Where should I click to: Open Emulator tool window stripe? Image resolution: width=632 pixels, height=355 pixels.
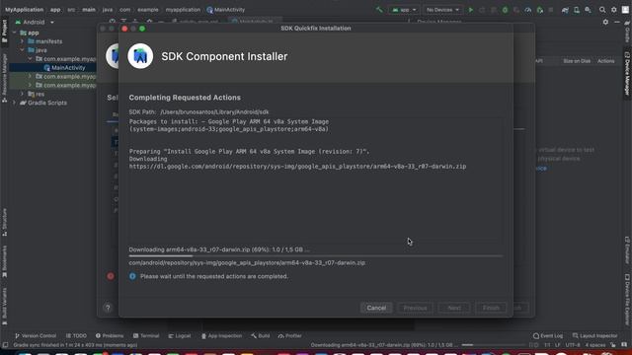point(627,250)
